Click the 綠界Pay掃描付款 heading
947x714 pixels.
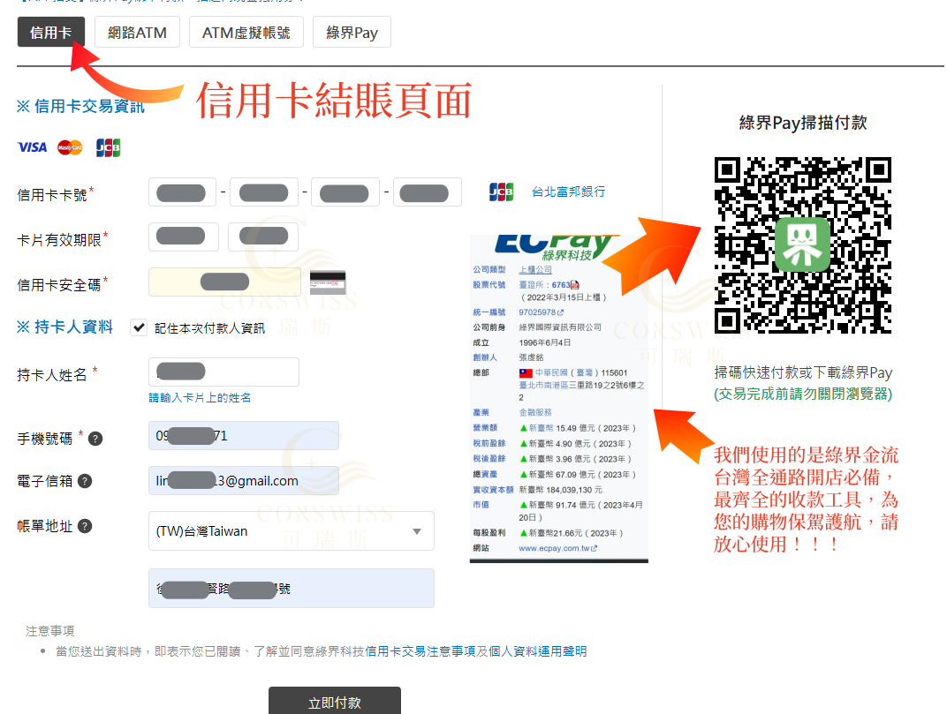(803, 124)
